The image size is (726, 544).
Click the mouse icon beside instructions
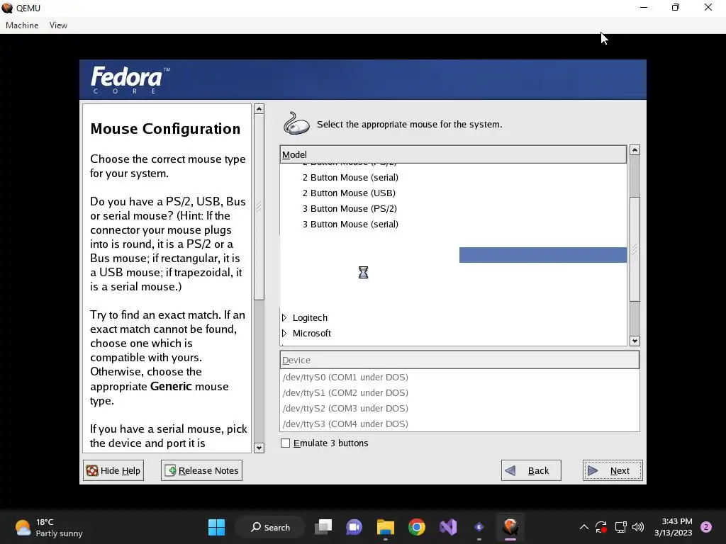point(296,123)
